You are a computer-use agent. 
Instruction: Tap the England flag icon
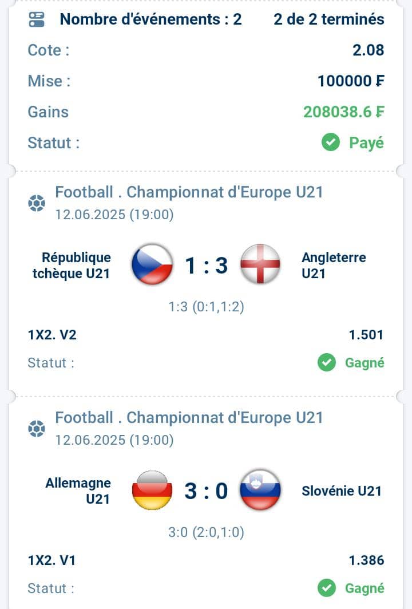pyautogui.click(x=260, y=264)
